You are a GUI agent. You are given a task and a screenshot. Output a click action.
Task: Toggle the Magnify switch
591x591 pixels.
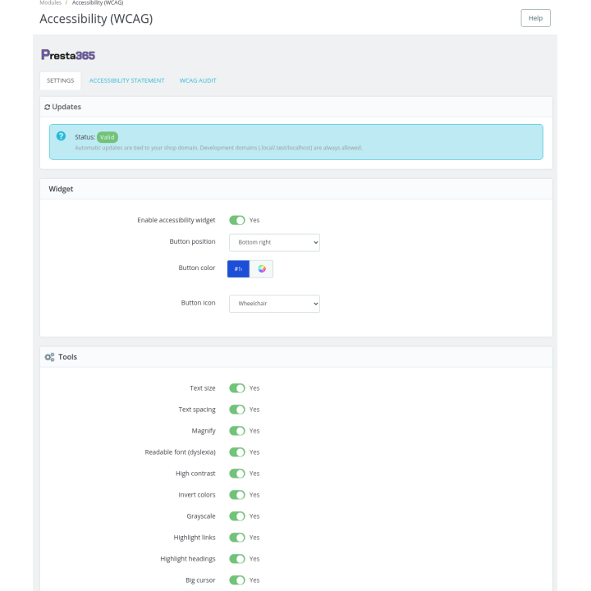click(x=237, y=431)
